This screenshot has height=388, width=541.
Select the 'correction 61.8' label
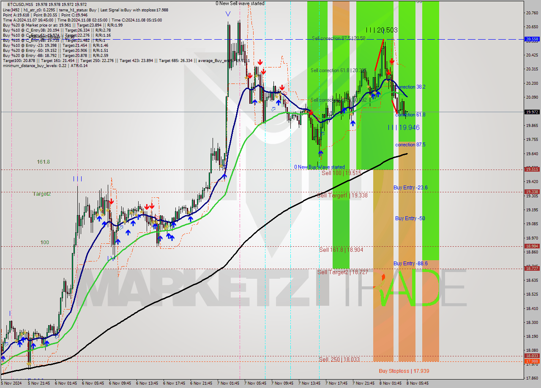pyautogui.click(x=410, y=115)
